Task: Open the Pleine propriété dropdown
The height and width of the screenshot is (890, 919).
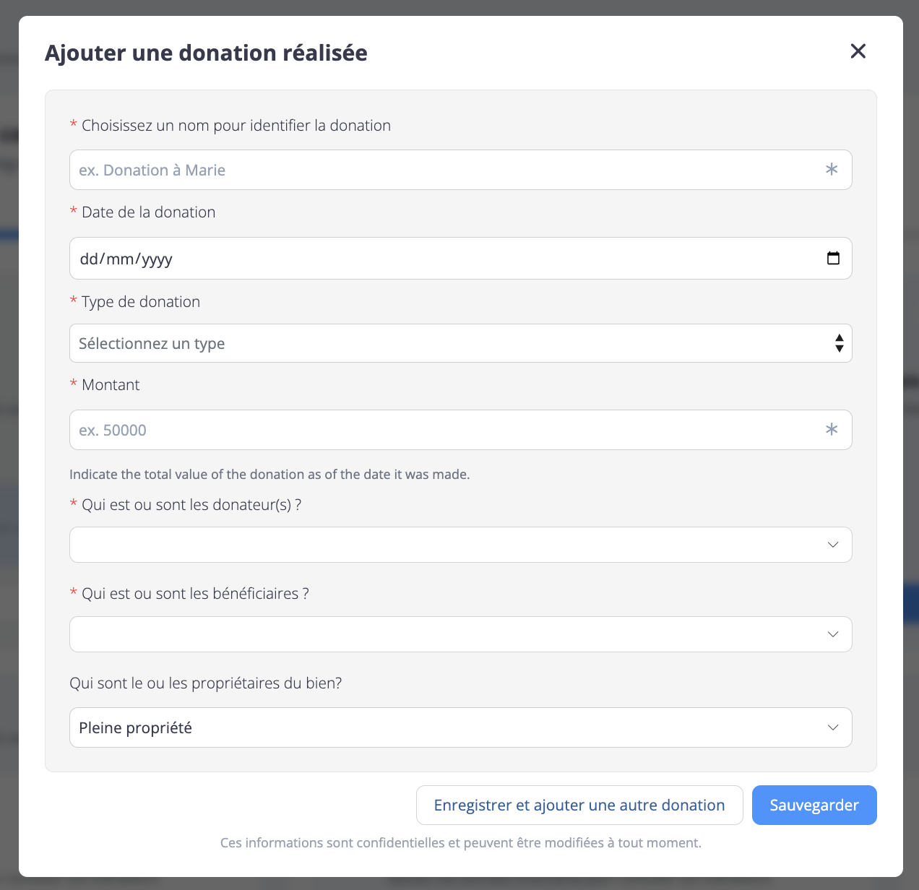Action: point(433,727)
